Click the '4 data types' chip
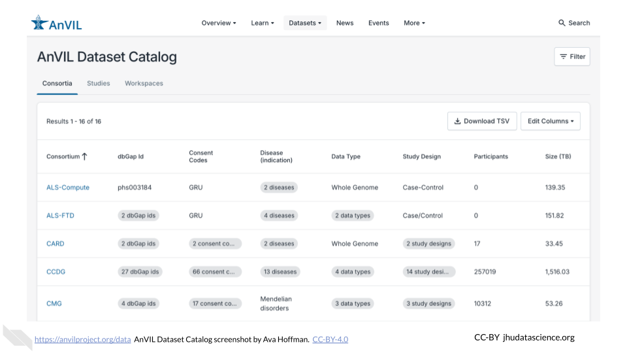627x353 pixels. click(353, 271)
